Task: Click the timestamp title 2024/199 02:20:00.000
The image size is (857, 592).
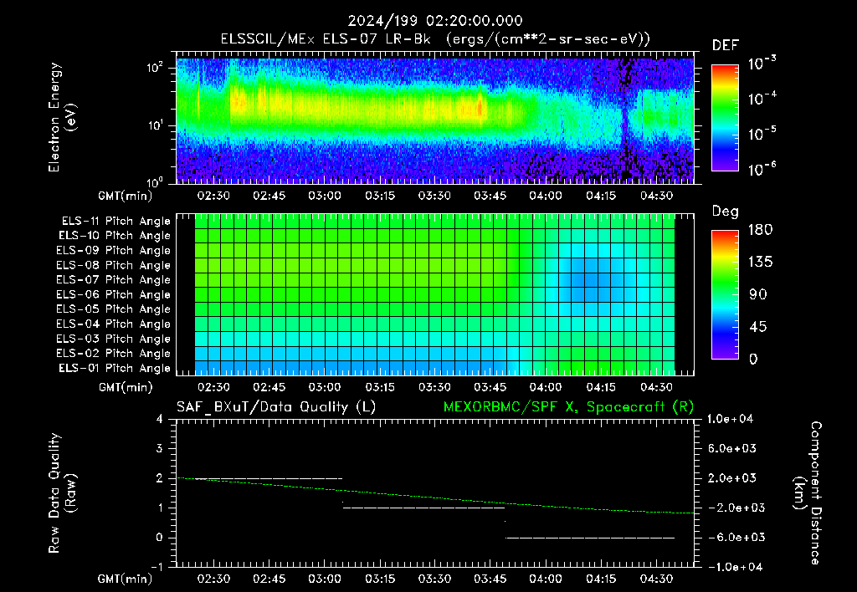Action: (435, 21)
